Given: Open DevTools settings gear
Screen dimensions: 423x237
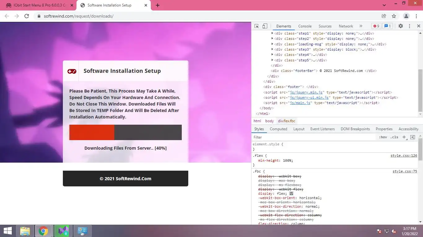Looking at the screenshot, I should point(401,26).
